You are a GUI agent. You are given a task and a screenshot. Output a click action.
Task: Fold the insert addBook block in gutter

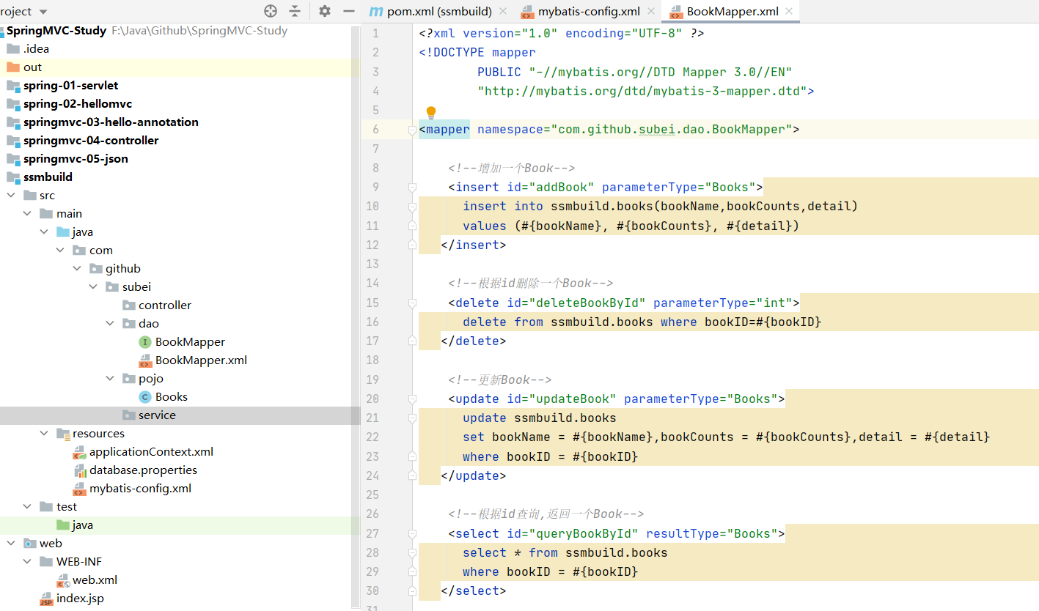tap(412, 188)
